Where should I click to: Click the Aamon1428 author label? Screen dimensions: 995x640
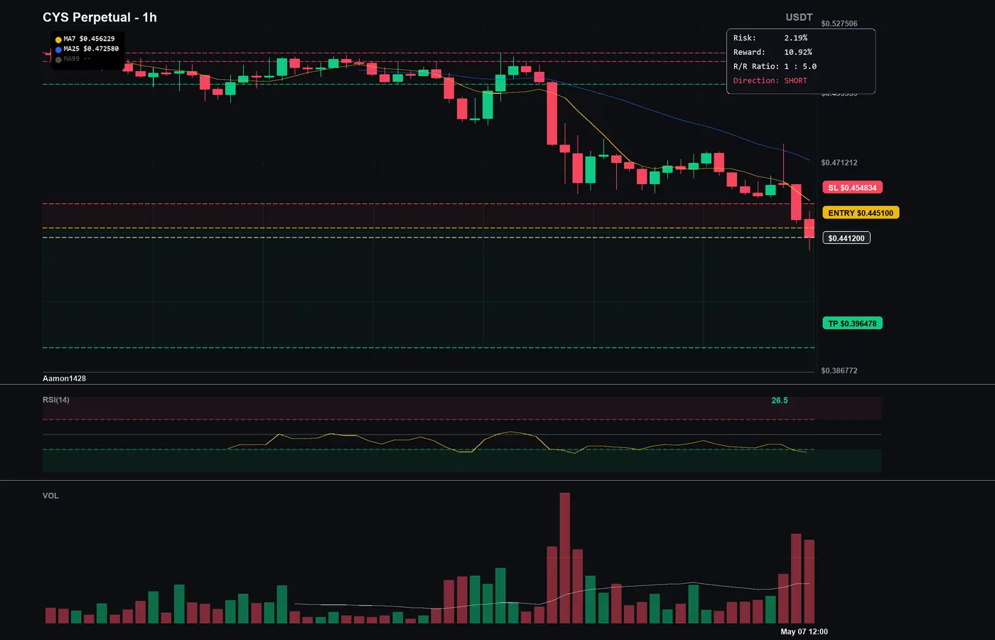pos(64,378)
